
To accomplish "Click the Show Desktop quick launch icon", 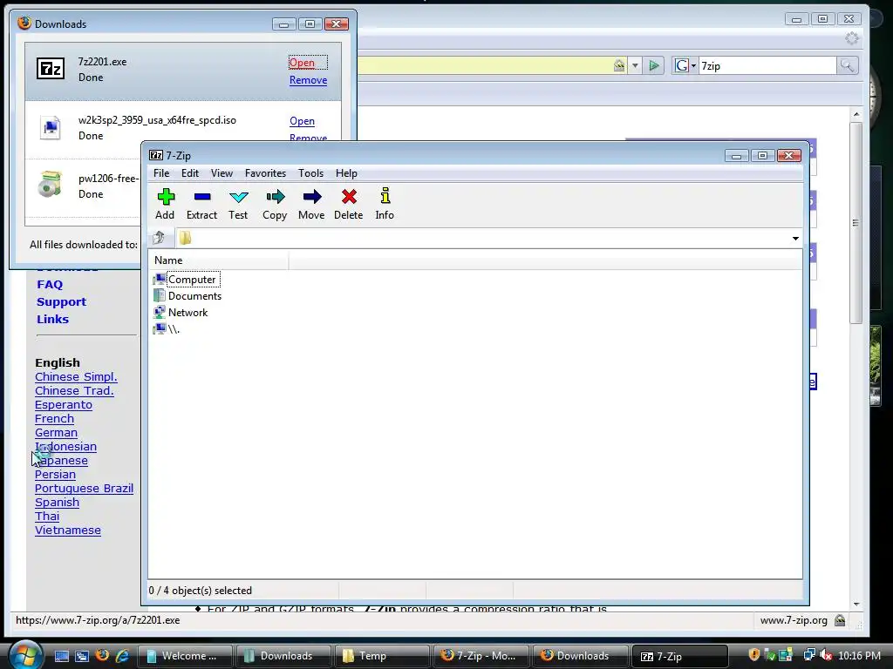I will tap(62, 656).
